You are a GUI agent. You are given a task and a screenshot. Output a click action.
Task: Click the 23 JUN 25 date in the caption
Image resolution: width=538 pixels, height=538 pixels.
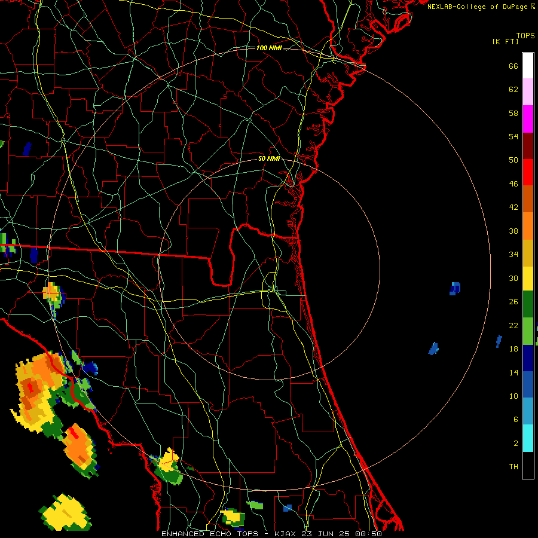pyautogui.click(x=326, y=534)
